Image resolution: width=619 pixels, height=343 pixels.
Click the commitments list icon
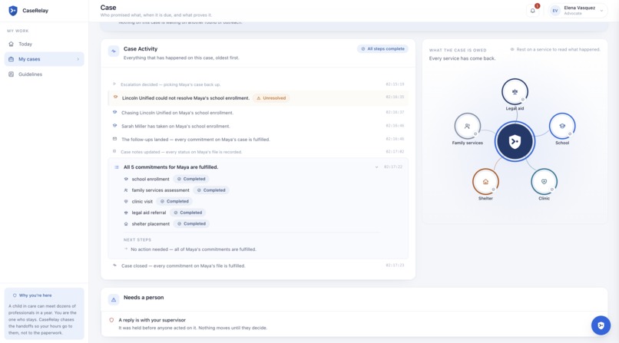pos(117,167)
